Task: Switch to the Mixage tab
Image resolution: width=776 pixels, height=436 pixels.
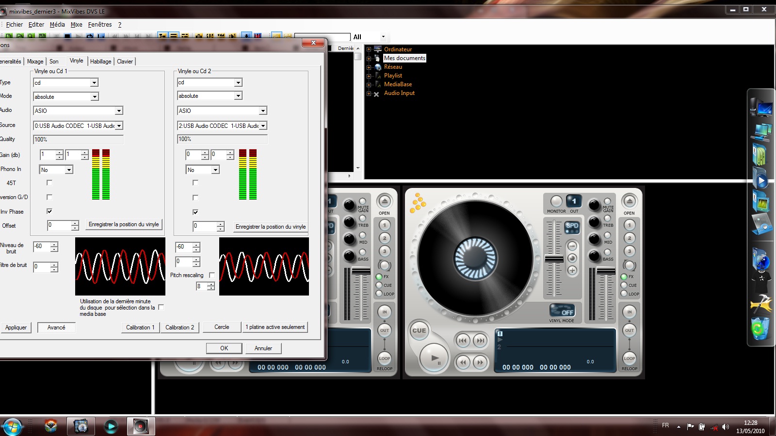Action: coord(35,62)
